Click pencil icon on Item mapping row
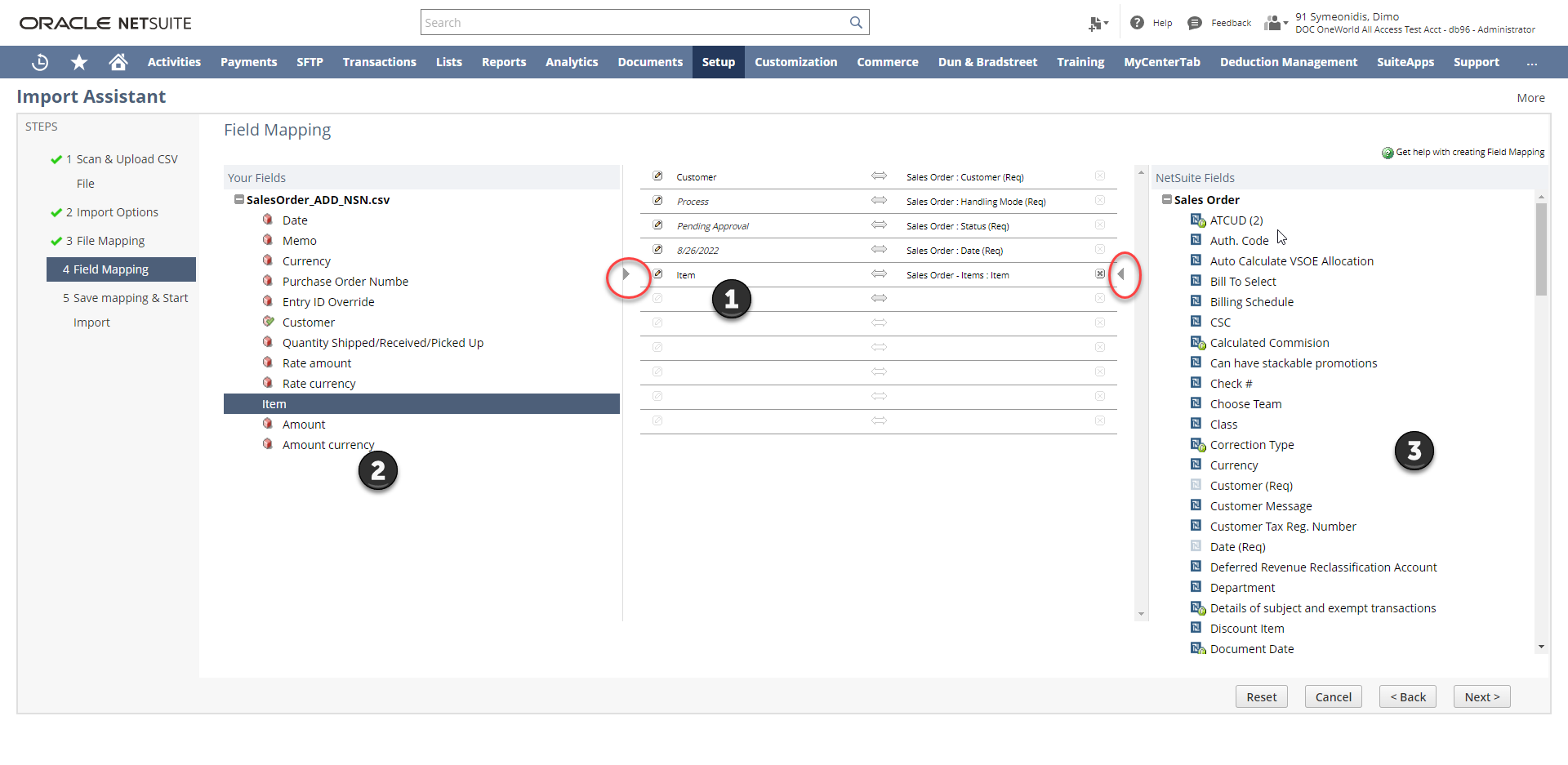Viewport: 1568px width, 765px height. click(657, 274)
